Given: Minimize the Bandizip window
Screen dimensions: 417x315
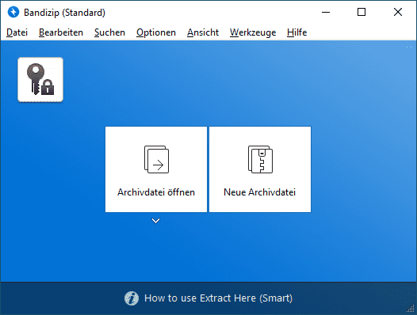Looking at the screenshot, I should click(326, 12).
